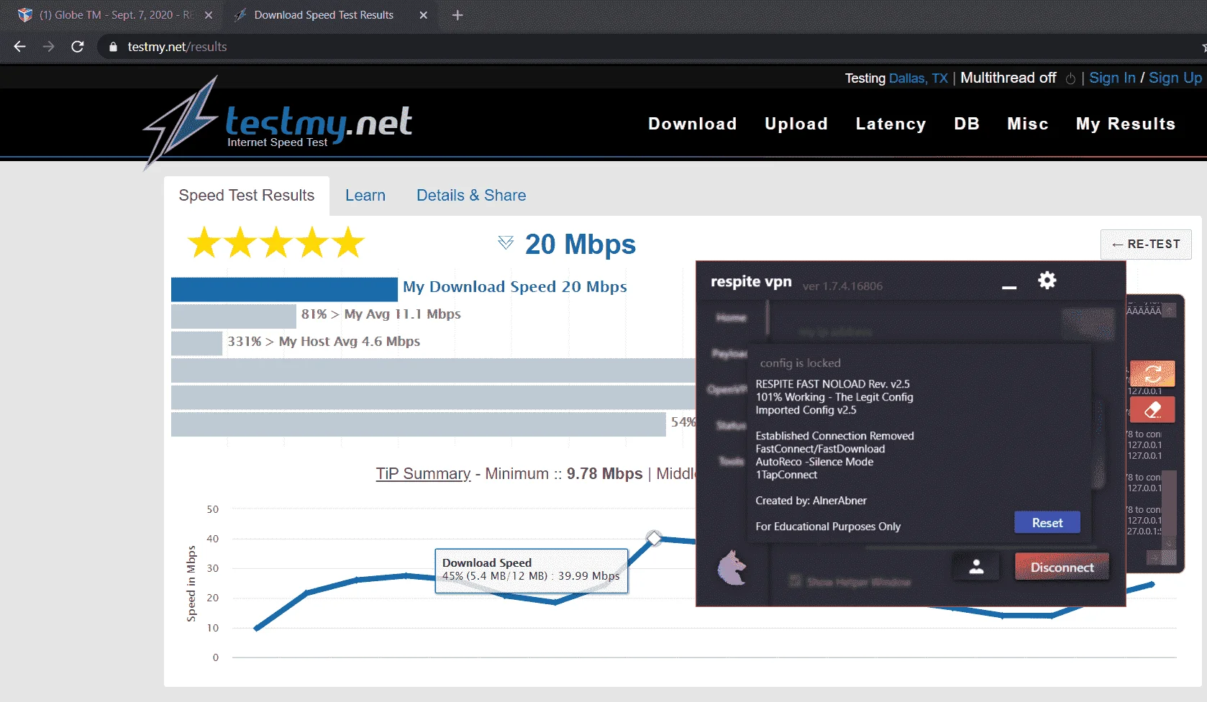Open the account button in respite vpn
The width and height of the screenshot is (1207, 702).
point(976,567)
